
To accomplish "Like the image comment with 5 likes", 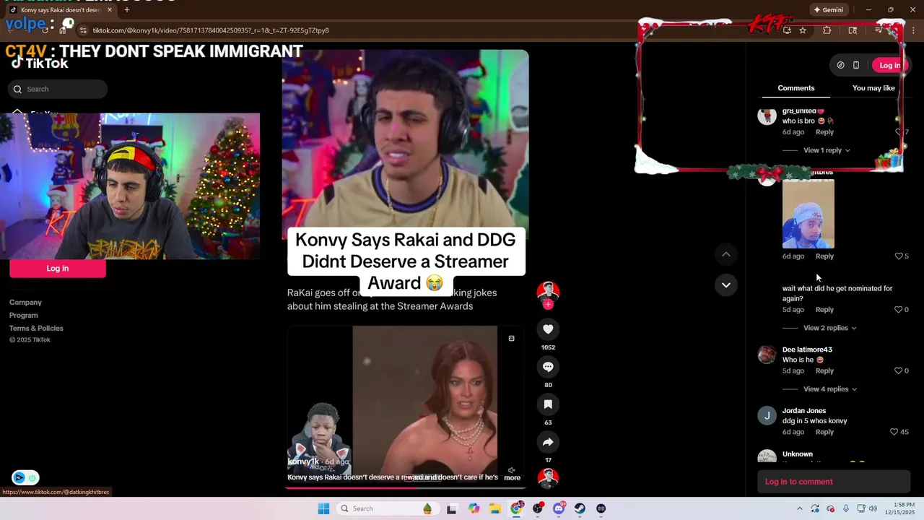I will [899, 256].
